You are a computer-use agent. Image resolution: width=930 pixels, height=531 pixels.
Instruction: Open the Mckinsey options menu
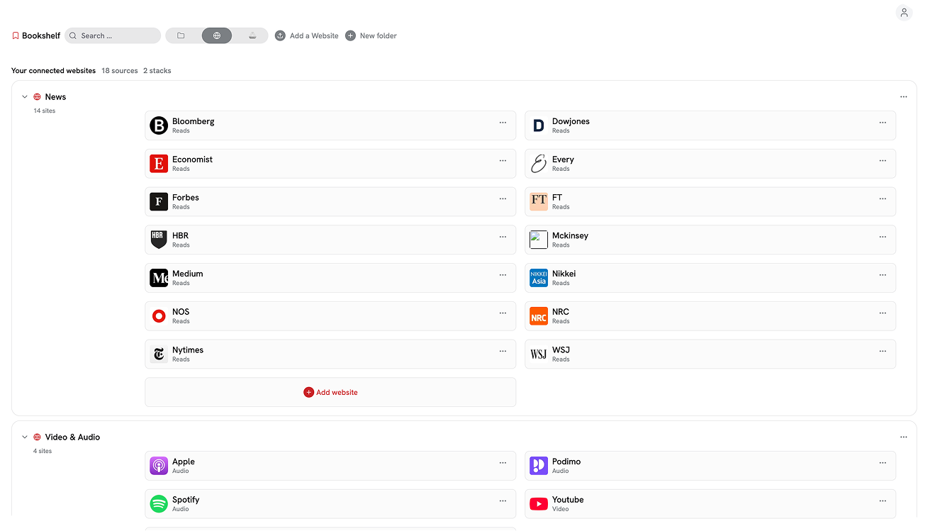pyautogui.click(x=883, y=237)
